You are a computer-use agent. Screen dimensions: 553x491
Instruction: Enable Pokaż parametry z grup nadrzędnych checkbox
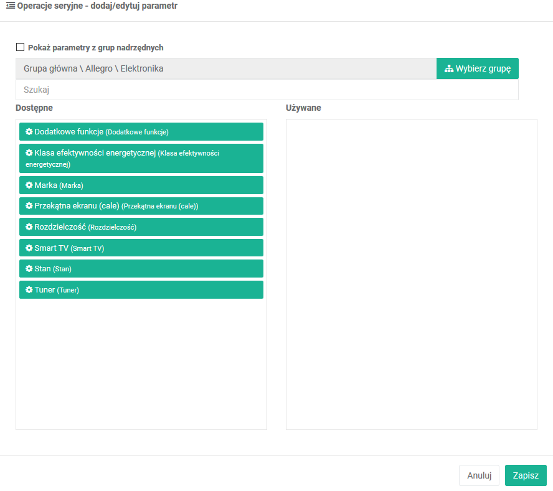[20, 47]
